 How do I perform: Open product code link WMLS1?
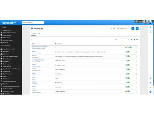34,56
